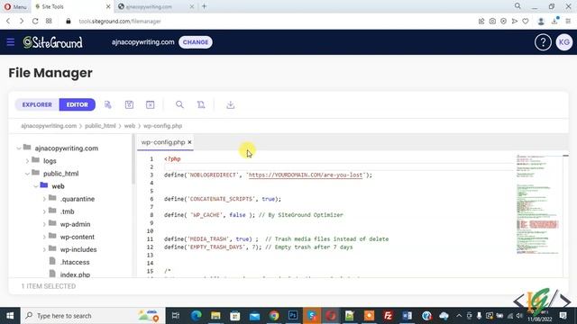Screen dimensions: 577x324
Task: Collapse the public_html folder
Action: (x=27, y=174)
